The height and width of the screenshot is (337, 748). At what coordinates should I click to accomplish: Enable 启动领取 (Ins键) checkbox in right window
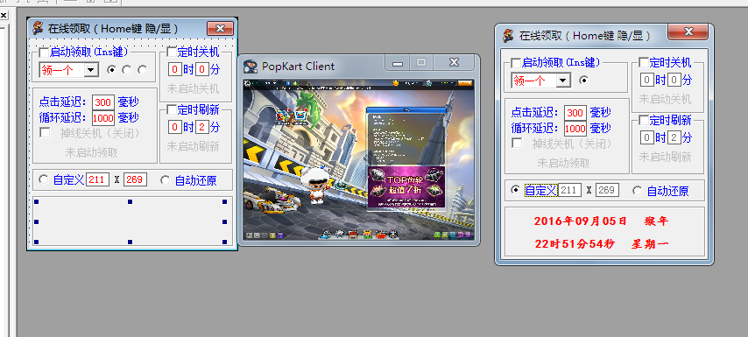(516, 63)
